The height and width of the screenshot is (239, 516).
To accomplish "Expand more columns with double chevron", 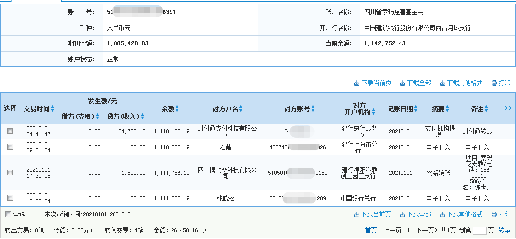I will pyautogui.click(x=508, y=108).
